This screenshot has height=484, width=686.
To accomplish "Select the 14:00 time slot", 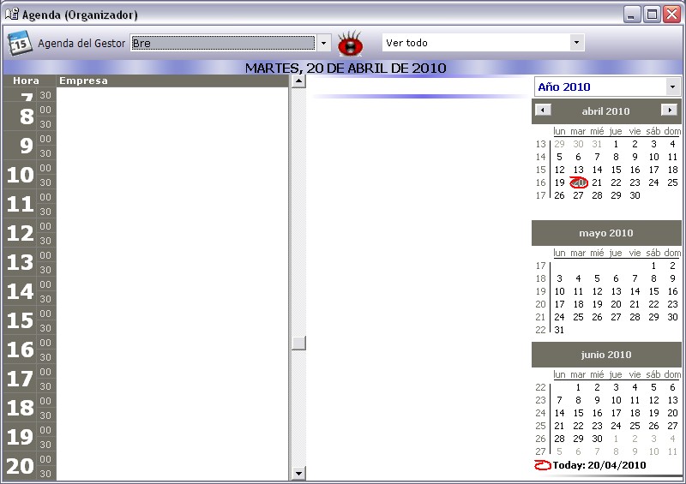I will [x=172, y=284].
